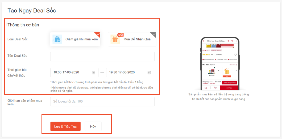The width and height of the screenshot is (282, 139).
Task: Click the Lưu & Tiếp Tục button
Action: click(65, 127)
